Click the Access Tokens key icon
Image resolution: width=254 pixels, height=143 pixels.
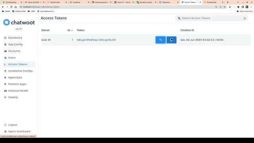(5, 64)
